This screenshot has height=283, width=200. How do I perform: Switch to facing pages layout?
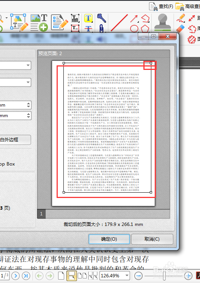82,275
